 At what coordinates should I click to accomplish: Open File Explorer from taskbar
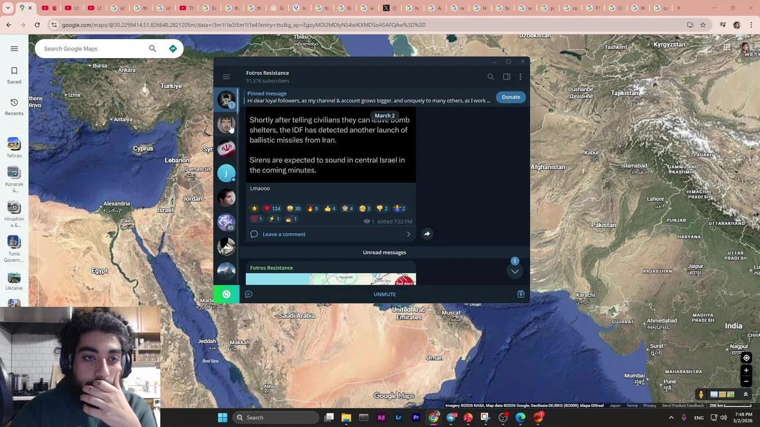click(x=346, y=418)
